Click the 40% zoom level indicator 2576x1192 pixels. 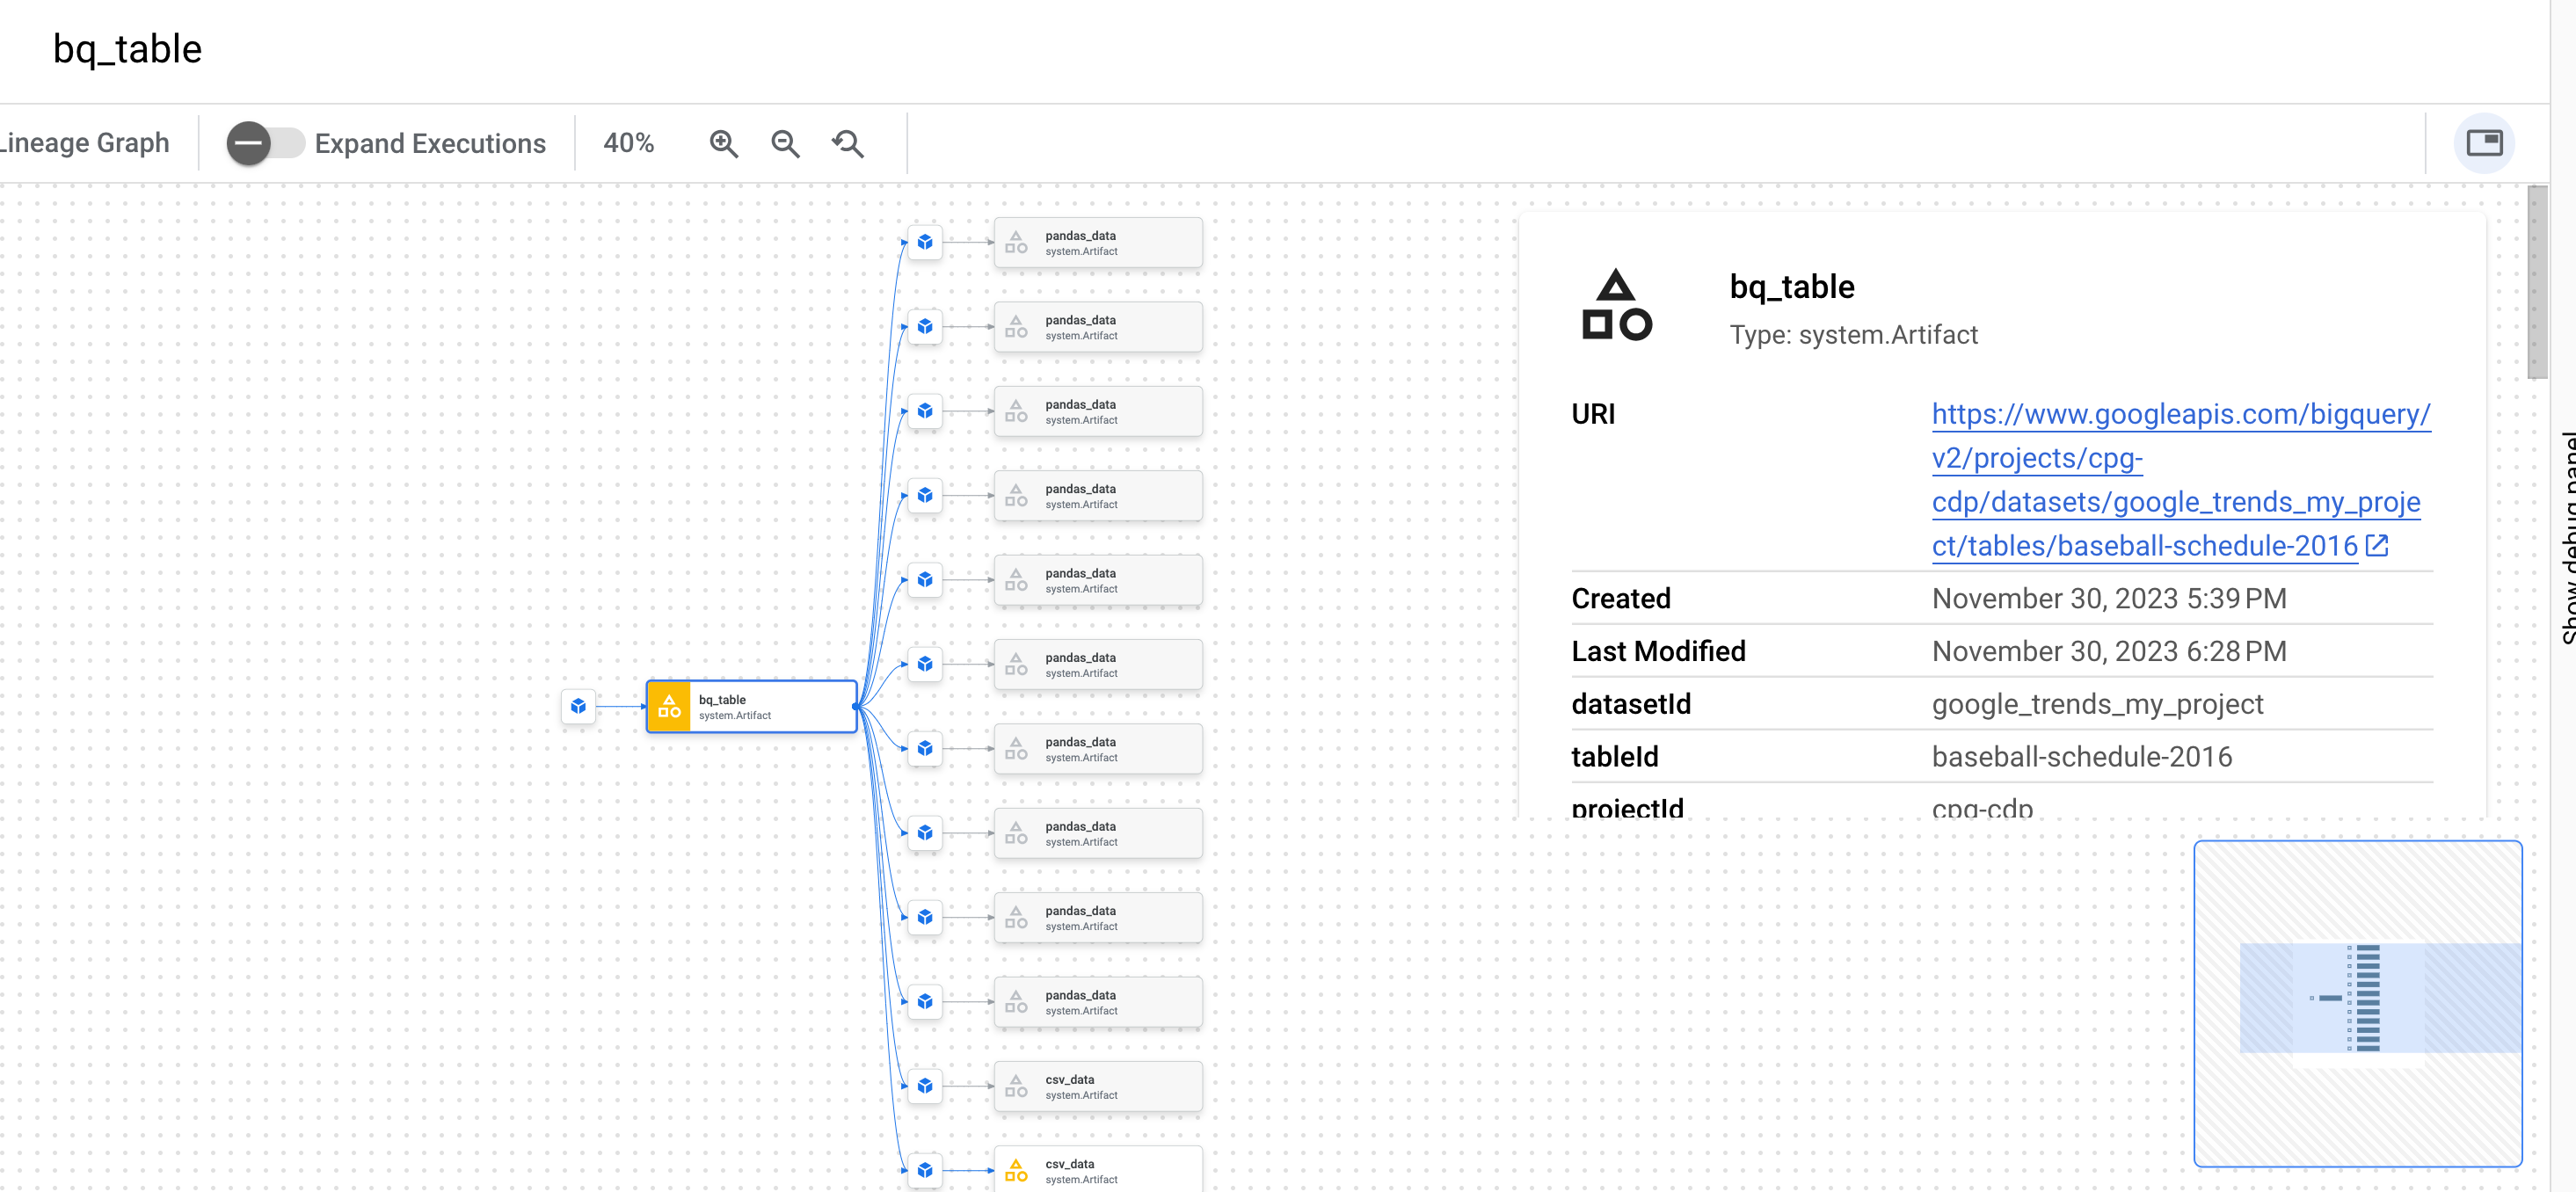[x=628, y=144]
